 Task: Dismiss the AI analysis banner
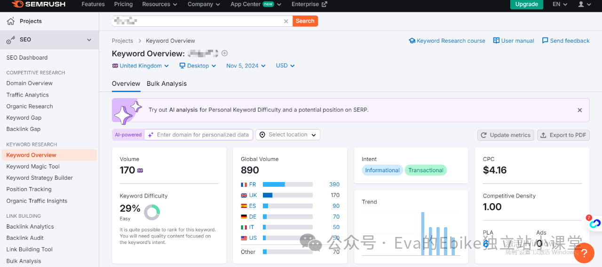pos(579,110)
